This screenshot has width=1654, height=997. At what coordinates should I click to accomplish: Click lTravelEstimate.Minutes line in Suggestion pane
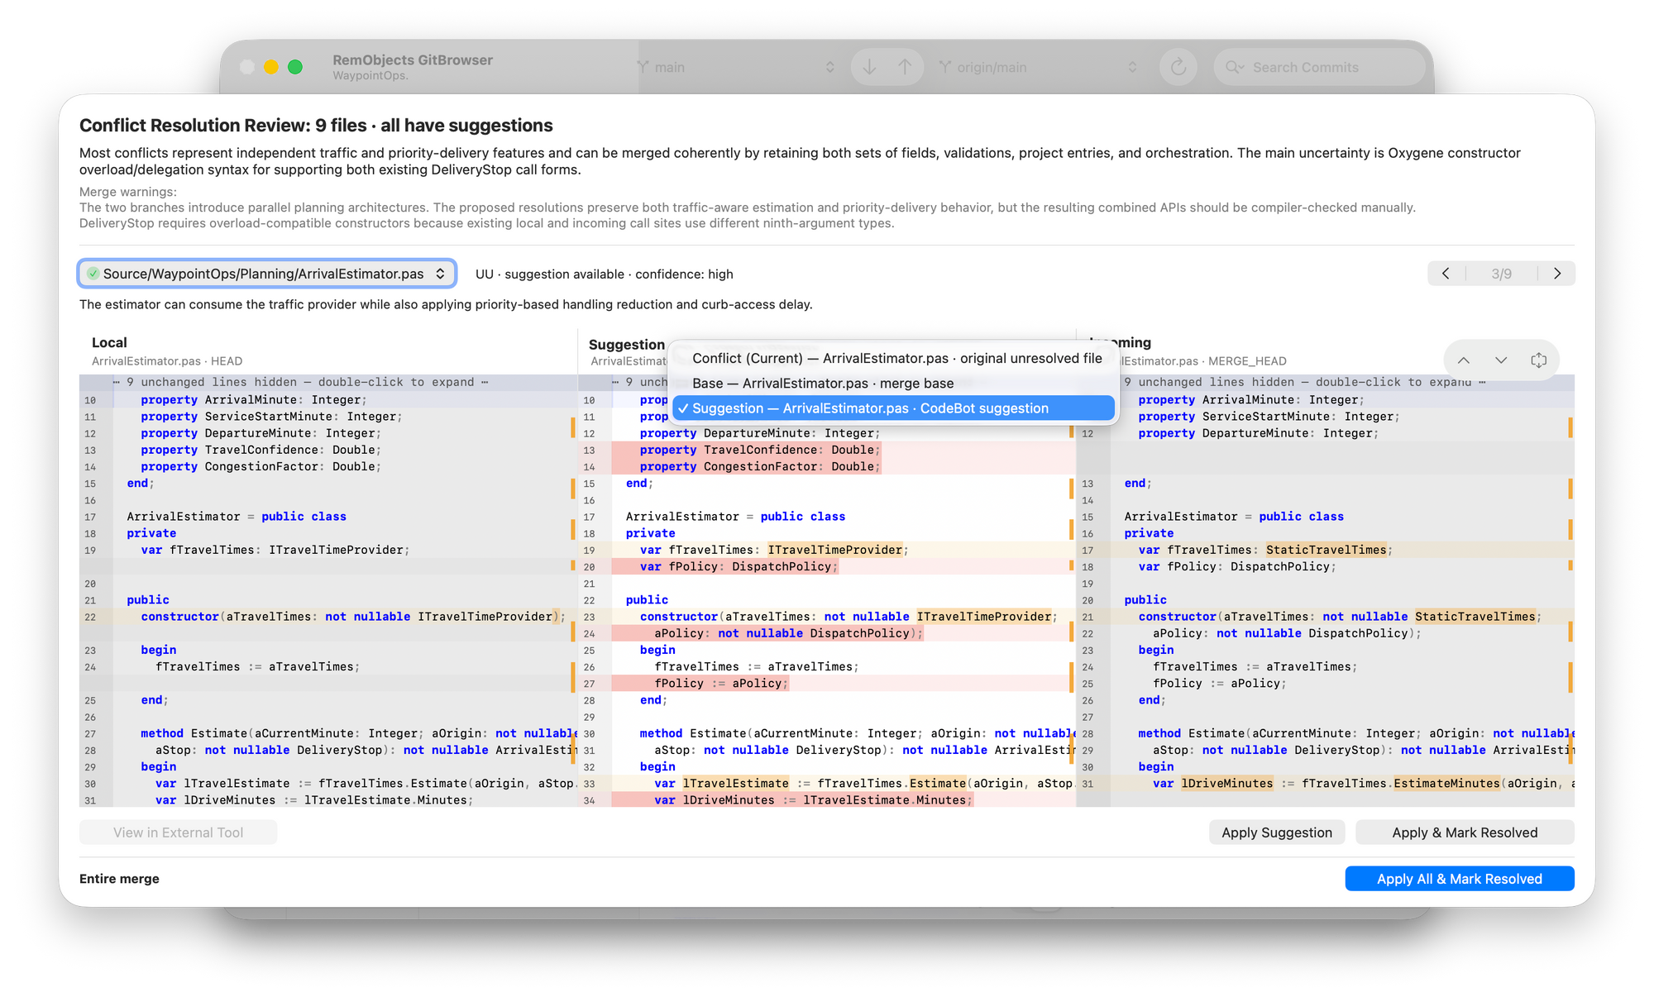tap(814, 800)
